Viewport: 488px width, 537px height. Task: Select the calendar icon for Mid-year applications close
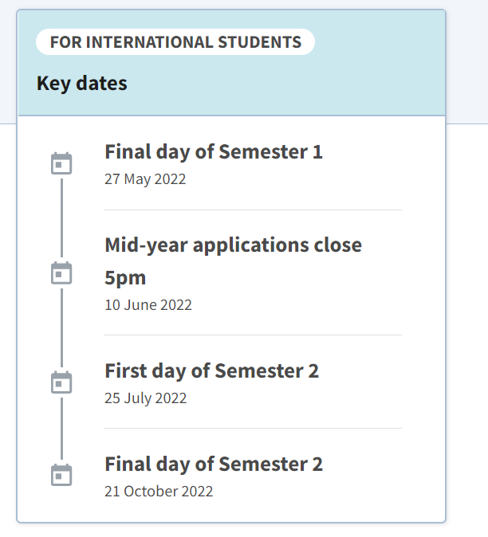(61, 273)
